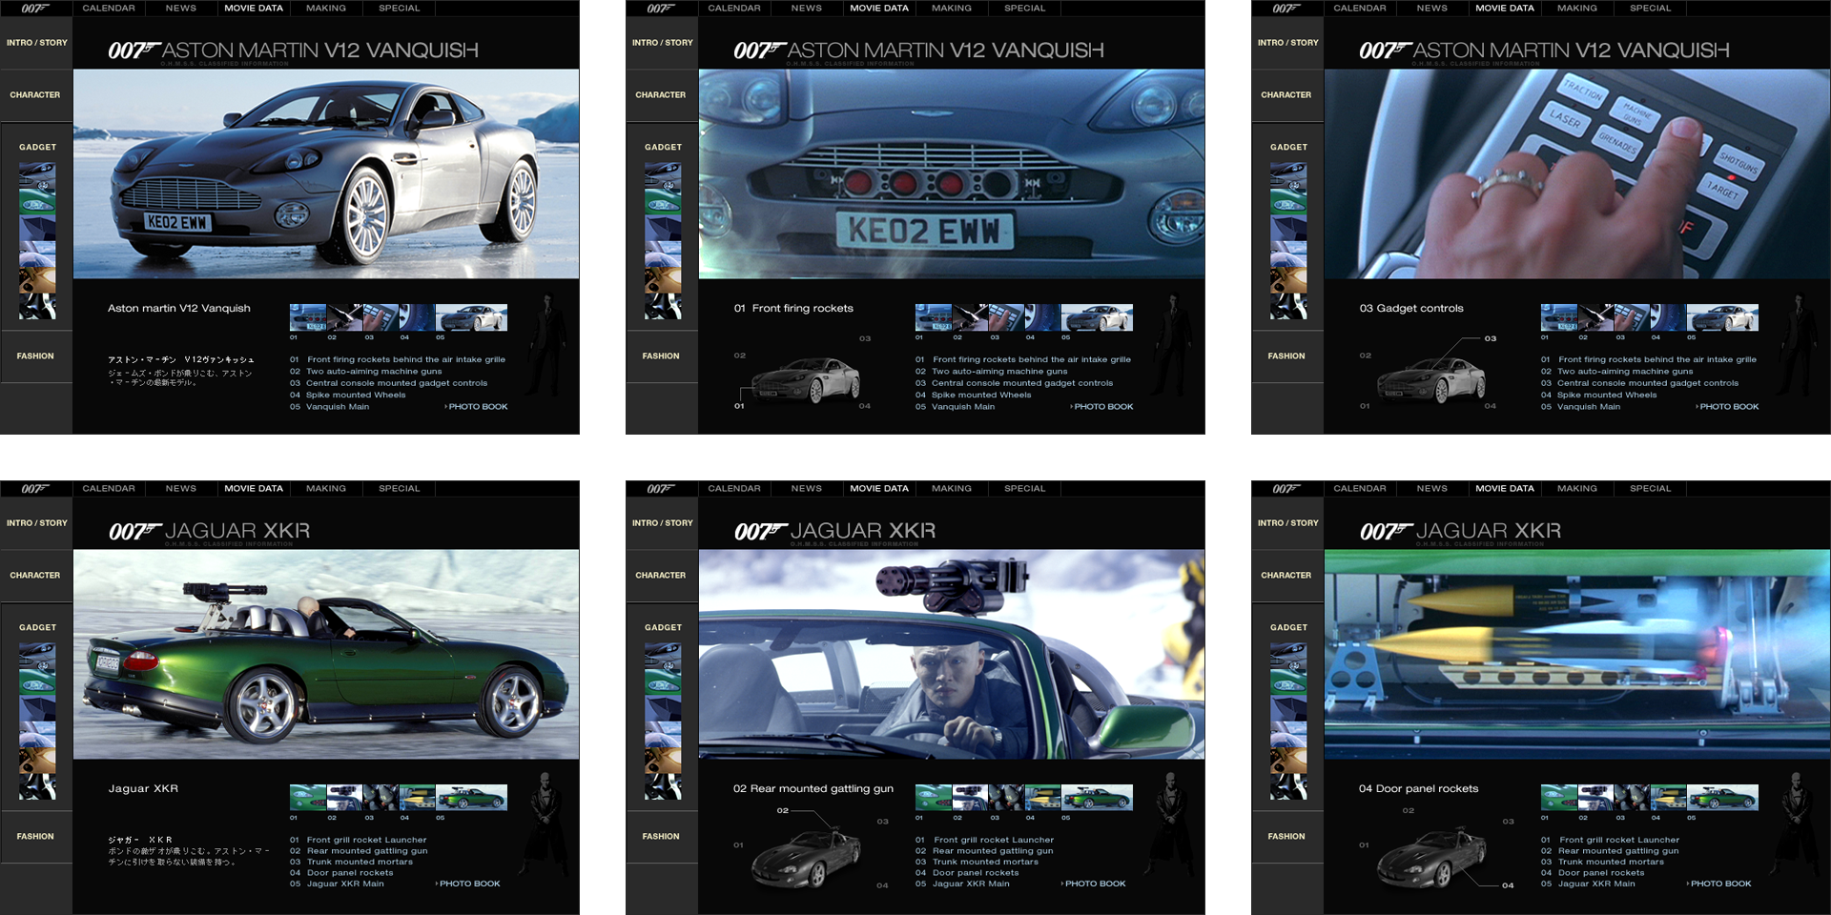Open thumbnail 01 on the Front firing rockets screen
This screenshot has height=915, width=1831.
934,317
